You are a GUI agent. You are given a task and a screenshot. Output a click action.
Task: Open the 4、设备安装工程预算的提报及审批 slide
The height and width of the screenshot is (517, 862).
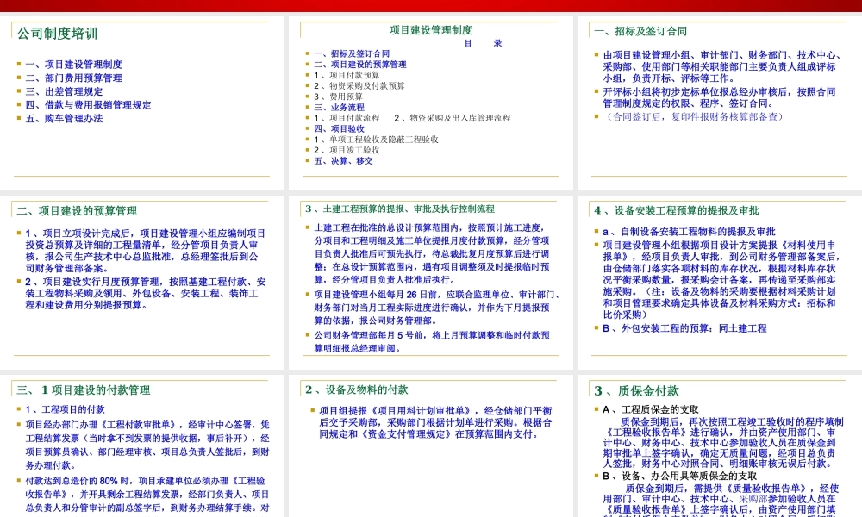(719, 277)
